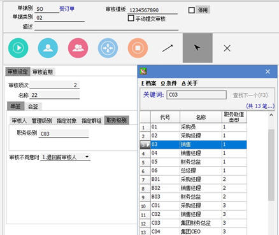This screenshot has height=235, width=279.
Task: Activate the pointer selection tool
Action: [x=197, y=48]
